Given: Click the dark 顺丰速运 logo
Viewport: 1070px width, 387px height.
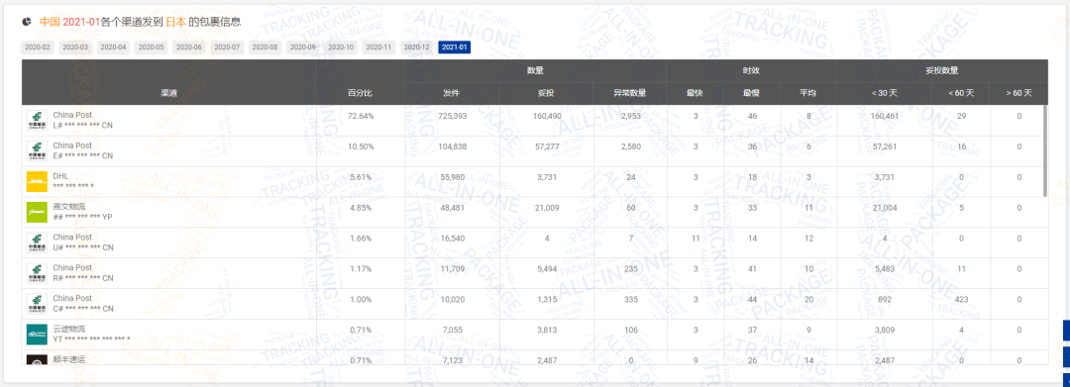Looking at the screenshot, I should [37, 359].
